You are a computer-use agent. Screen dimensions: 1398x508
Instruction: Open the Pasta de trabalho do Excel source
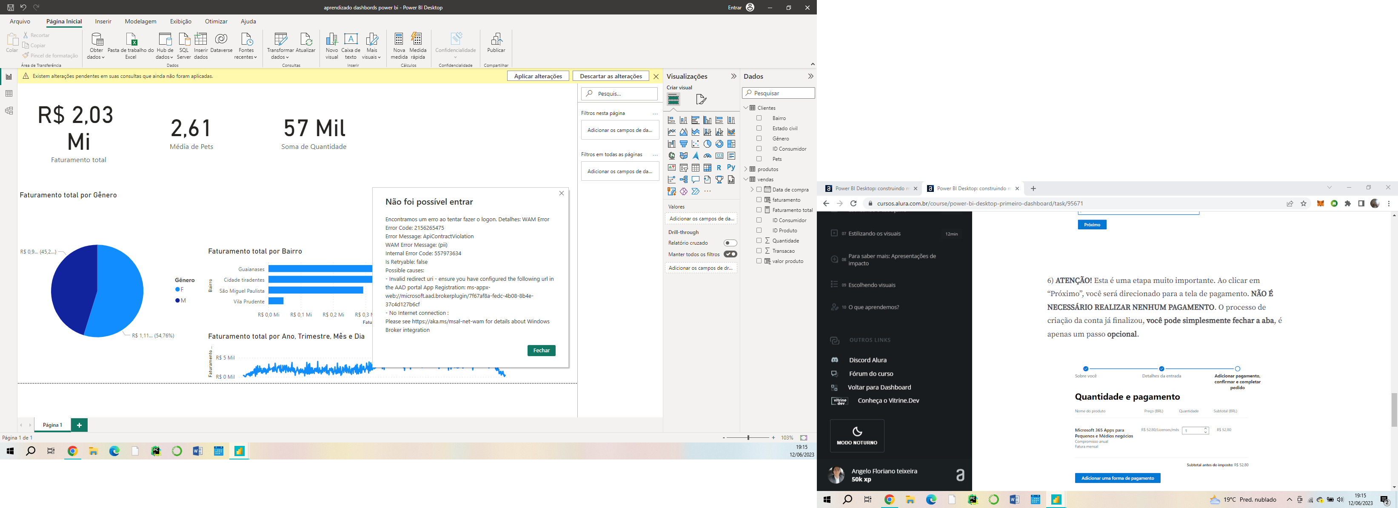131,46
